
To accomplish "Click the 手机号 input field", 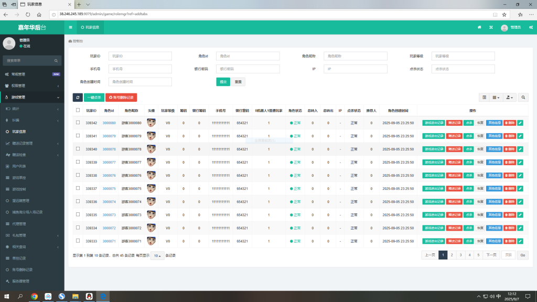I will tap(140, 69).
